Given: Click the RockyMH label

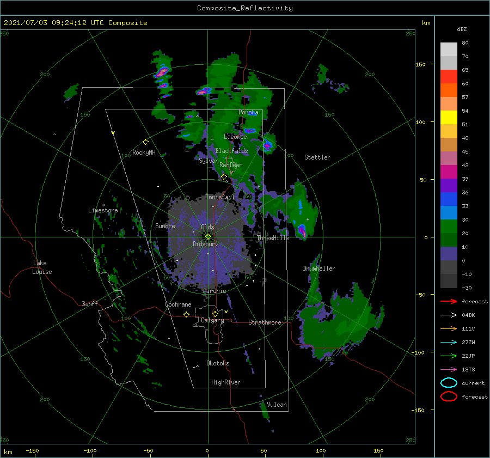Looking at the screenshot, I should (x=144, y=152).
